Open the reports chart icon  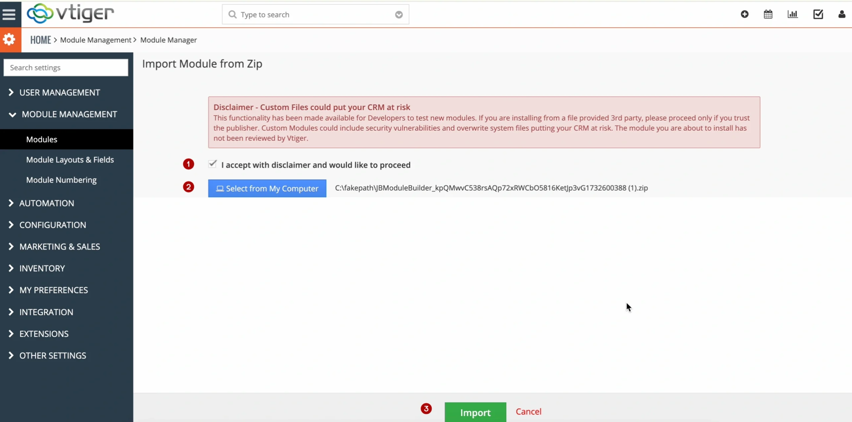coord(792,14)
